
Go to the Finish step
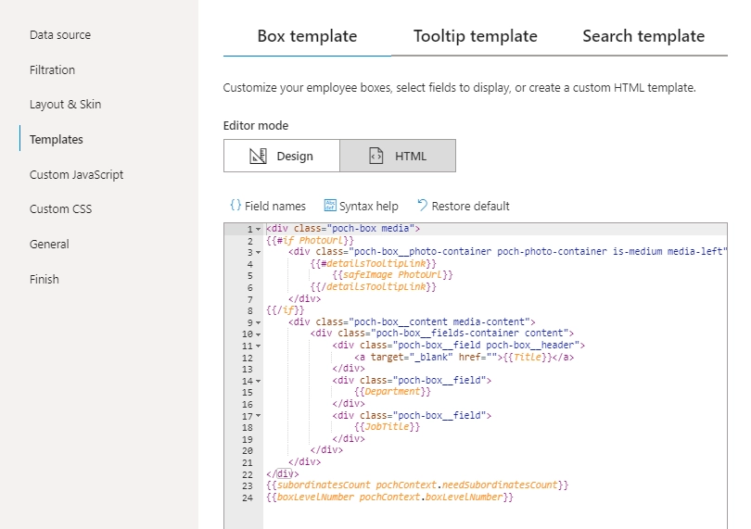[45, 279]
